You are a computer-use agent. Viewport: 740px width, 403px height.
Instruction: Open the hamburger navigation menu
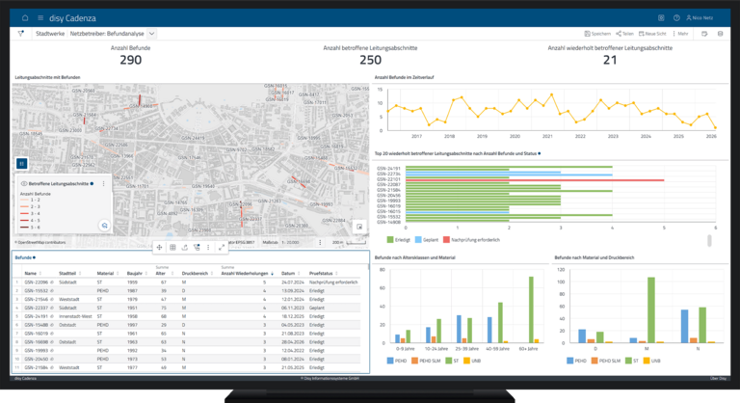[x=40, y=18]
